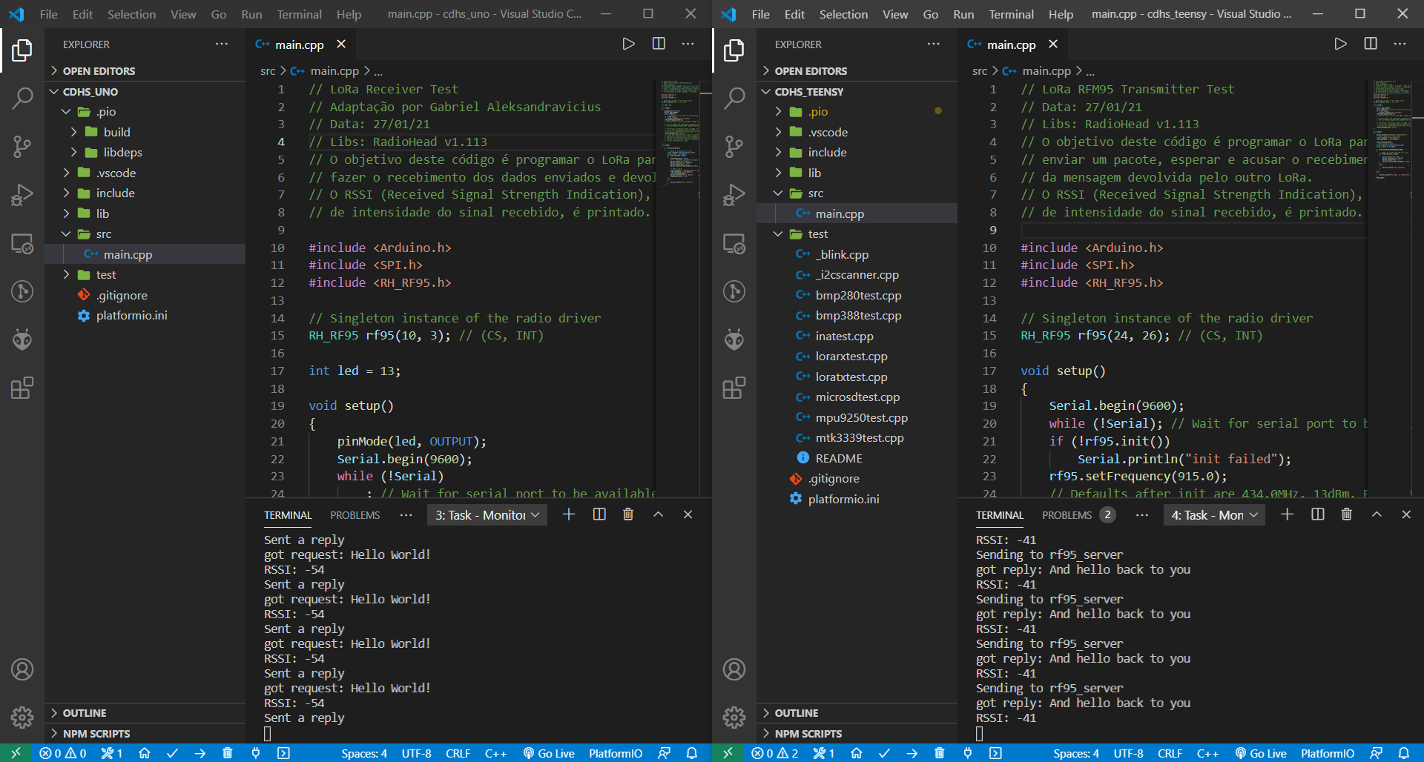Click PlatformIO Build checkmark in left status bar
The image size is (1424, 762).
pos(172,753)
